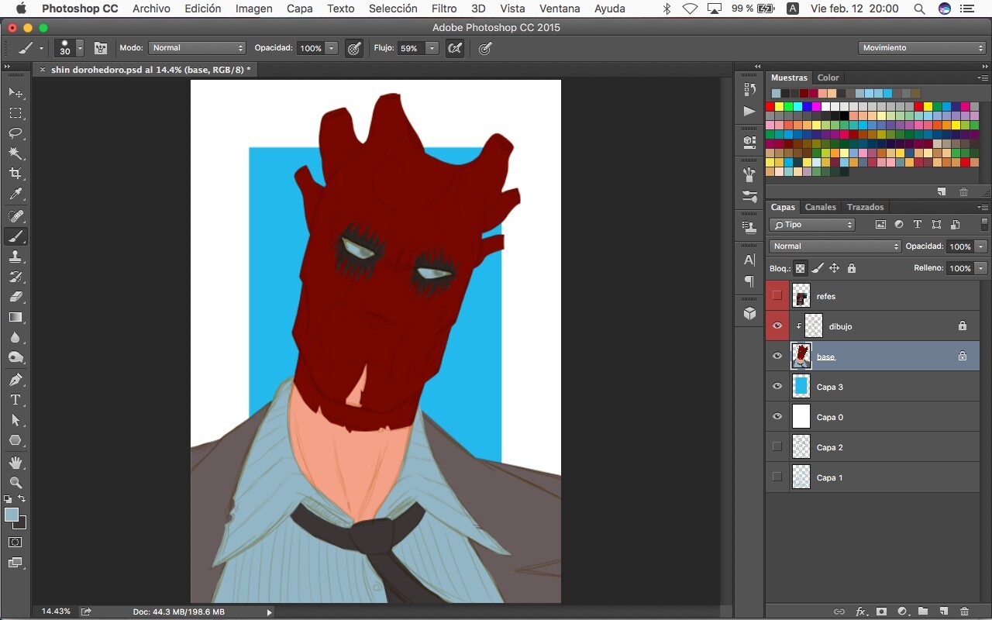Click the foreground color swatch
This screenshot has height=620, width=992.
tap(12, 515)
